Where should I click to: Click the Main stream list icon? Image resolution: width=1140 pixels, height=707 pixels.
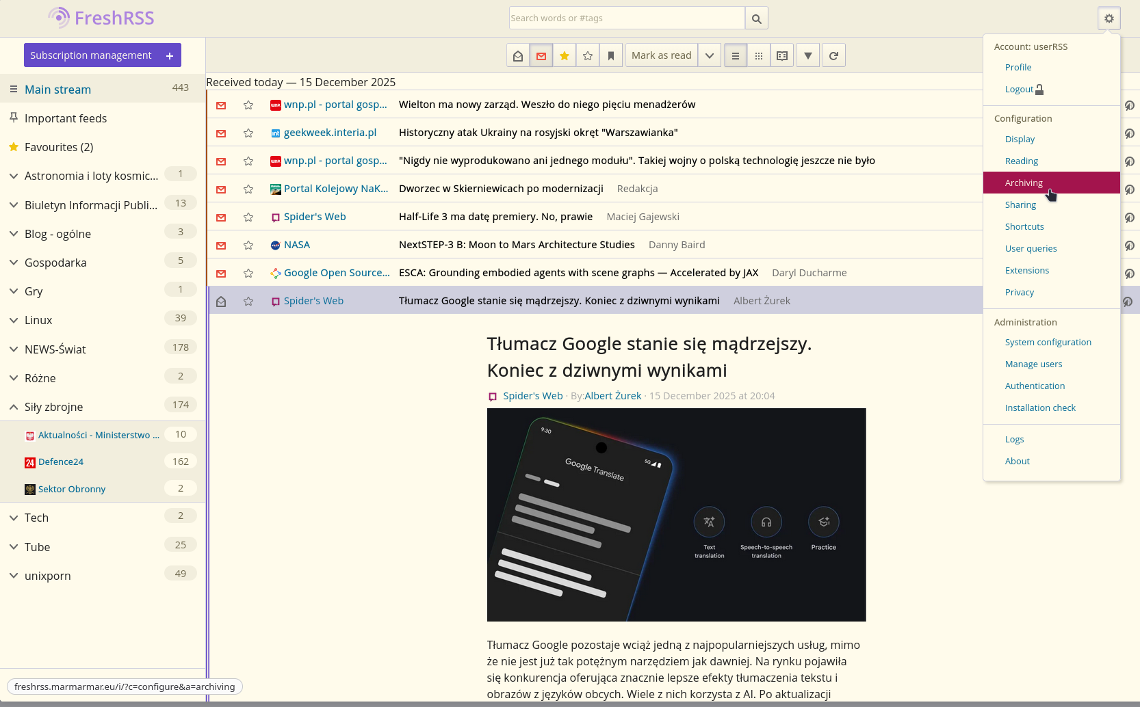point(13,89)
